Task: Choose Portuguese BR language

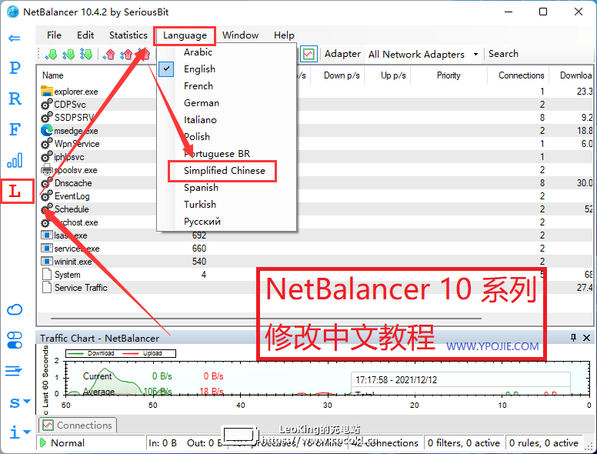Action: 226,154
